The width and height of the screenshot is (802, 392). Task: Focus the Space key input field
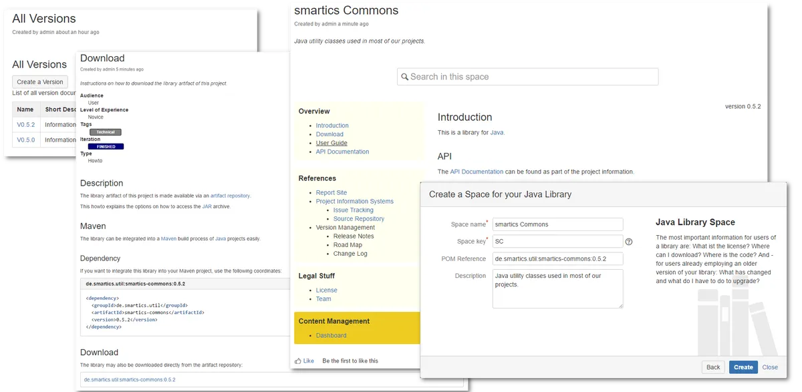tap(557, 242)
